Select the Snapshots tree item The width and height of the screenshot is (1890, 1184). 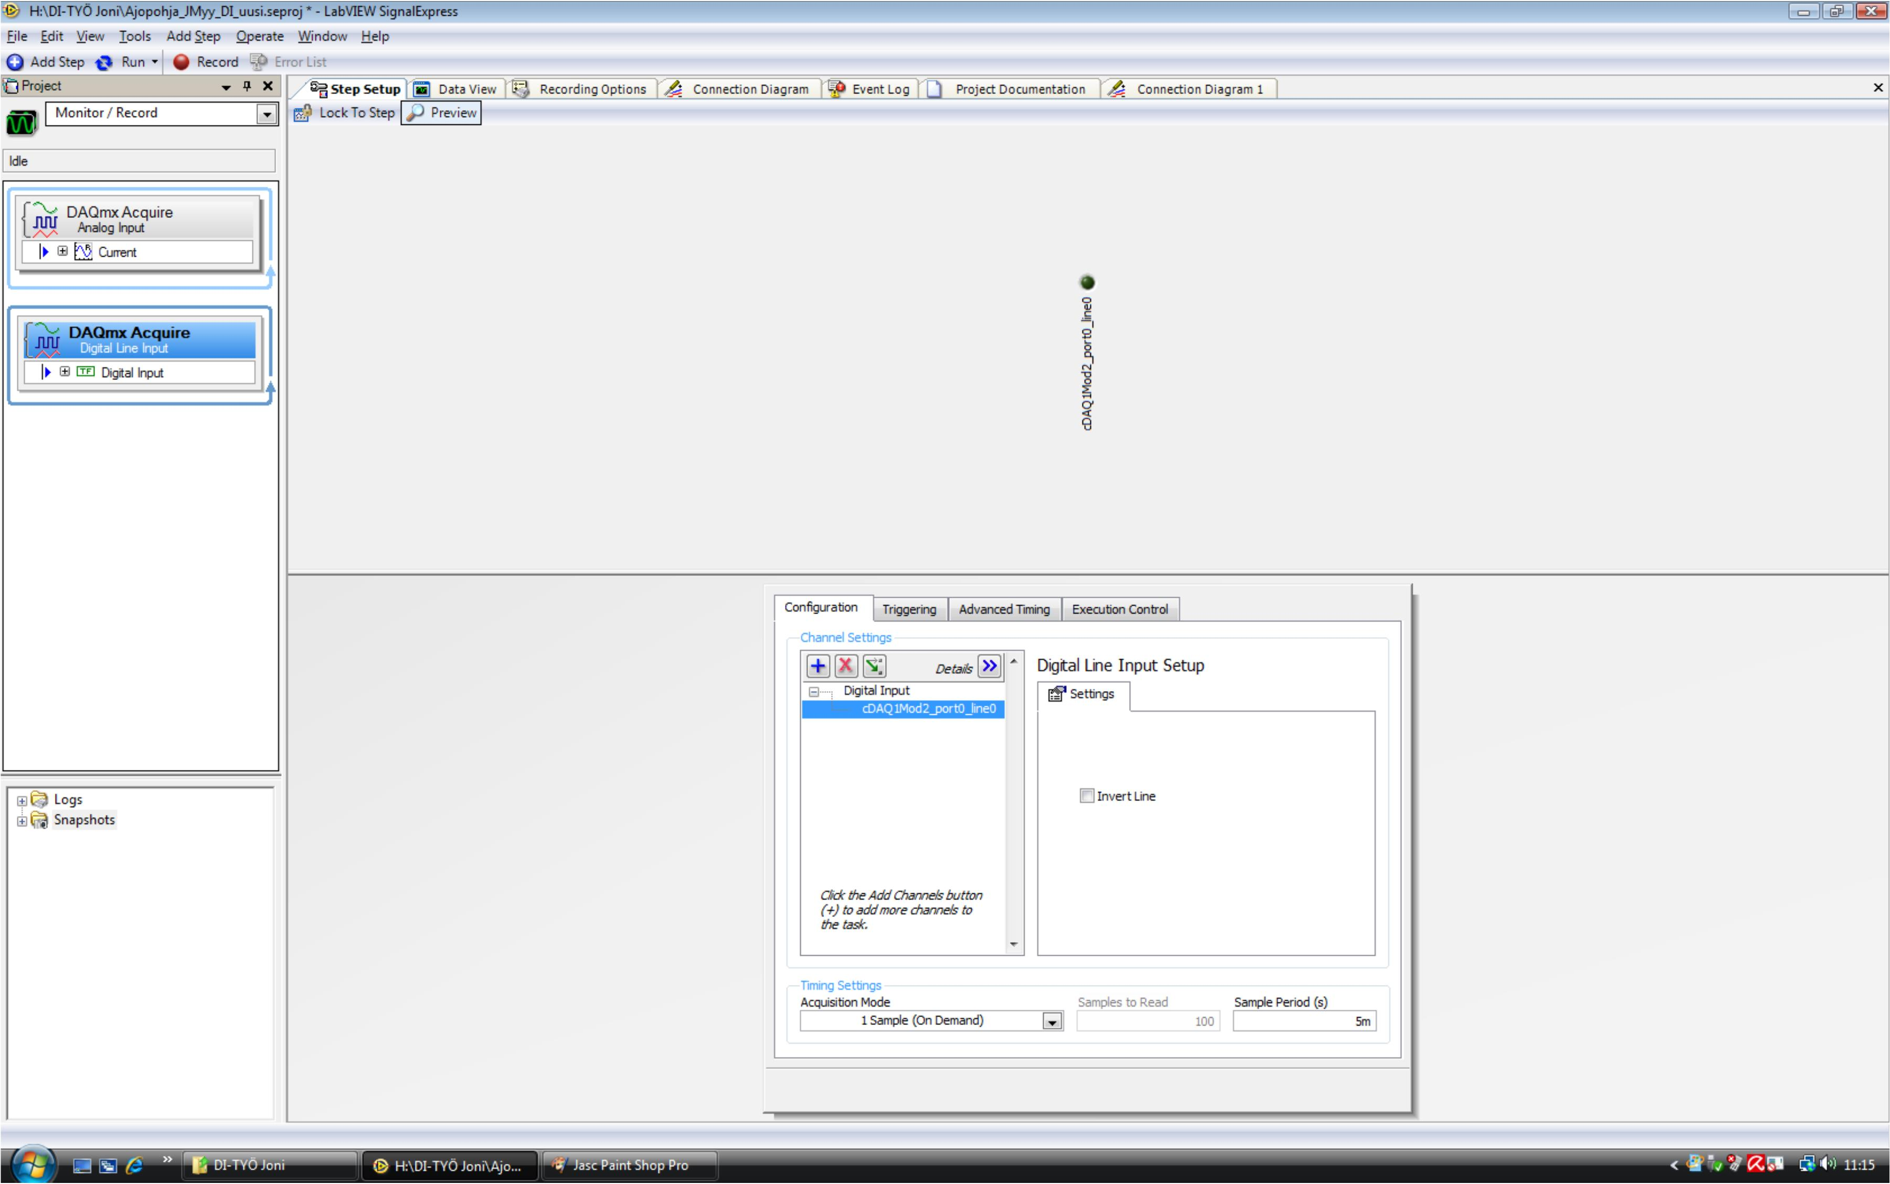coord(84,820)
